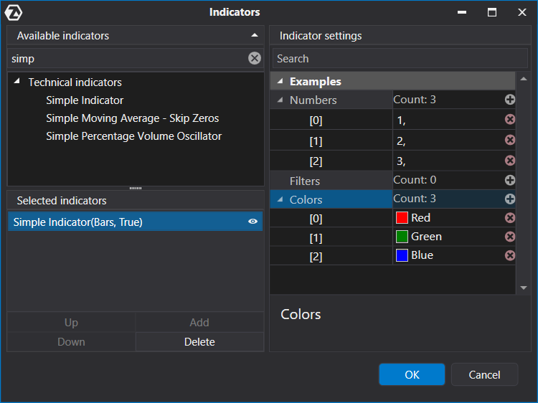
Task: Clear the 'simp' indicator search text
Action: tap(254, 58)
